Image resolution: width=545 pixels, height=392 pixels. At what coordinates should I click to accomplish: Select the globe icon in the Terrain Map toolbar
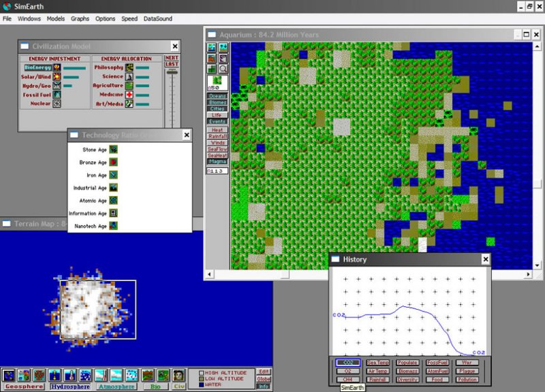point(9,376)
